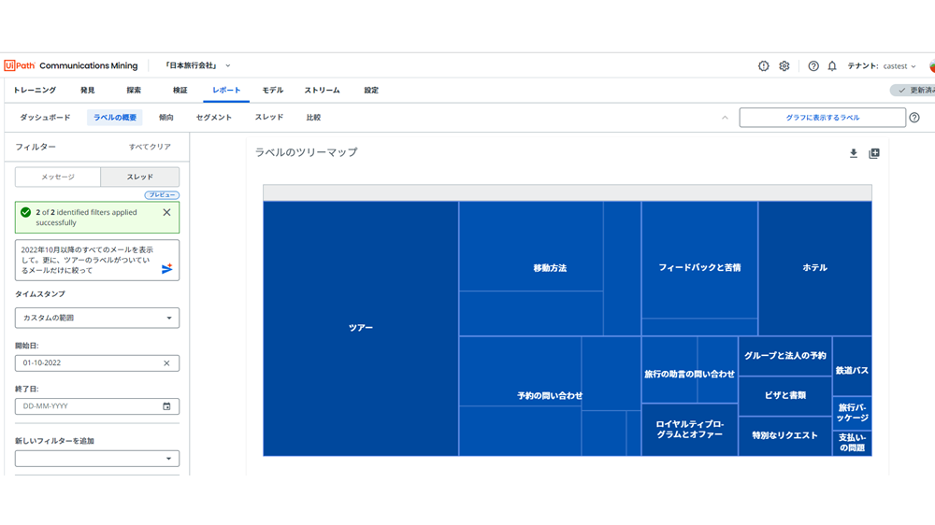Select the ラベルの概要 sub-tab
The image size is (935, 525).
114,118
